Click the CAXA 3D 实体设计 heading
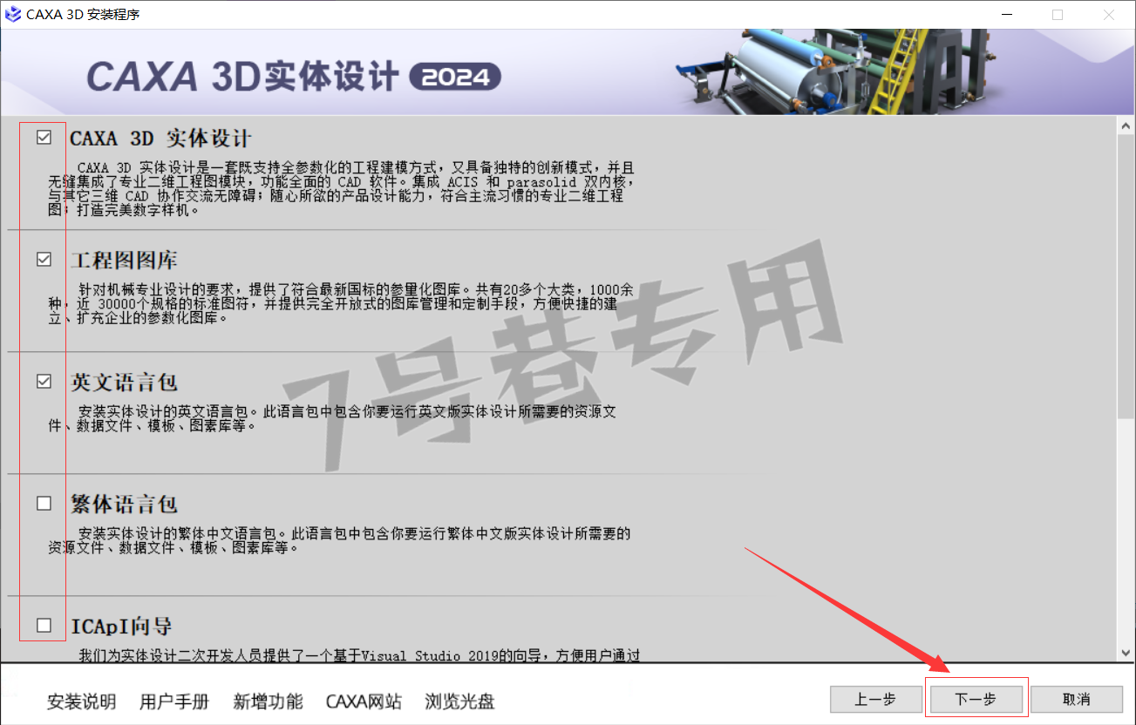 [x=160, y=139]
